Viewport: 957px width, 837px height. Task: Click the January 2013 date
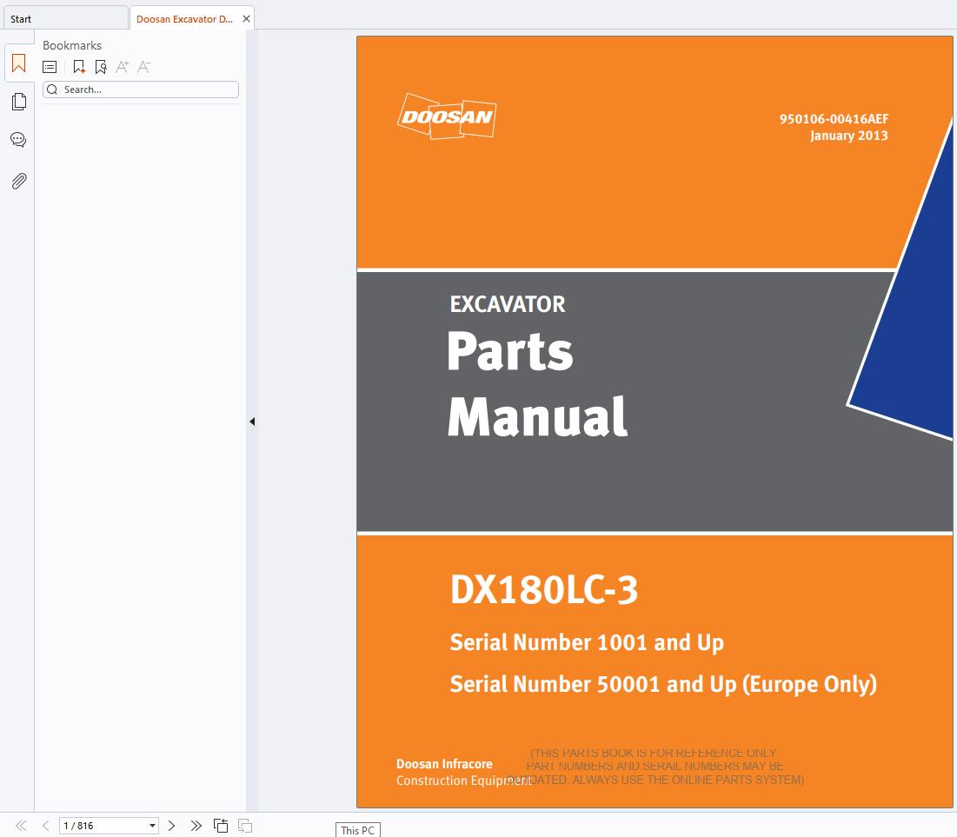point(849,136)
